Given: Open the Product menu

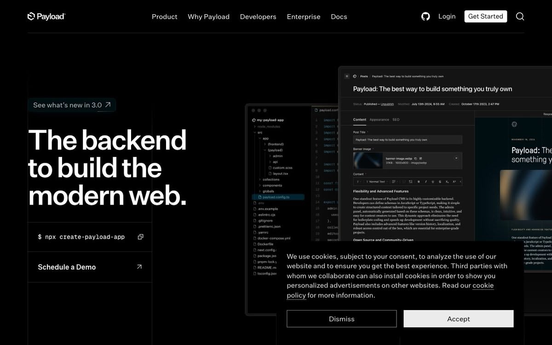Looking at the screenshot, I should click(x=164, y=17).
